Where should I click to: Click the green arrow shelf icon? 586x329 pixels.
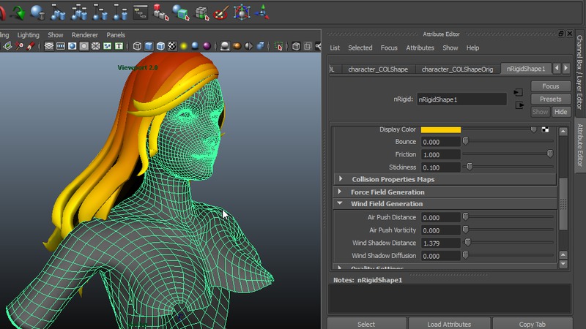click(18, 12)
